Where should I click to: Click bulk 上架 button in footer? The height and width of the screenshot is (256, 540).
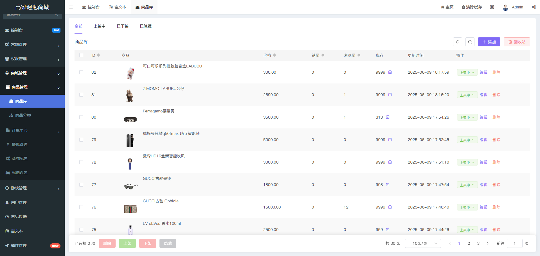pos(127,243)
